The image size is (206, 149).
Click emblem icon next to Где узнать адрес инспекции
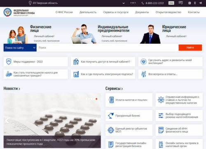click(143, 61)
